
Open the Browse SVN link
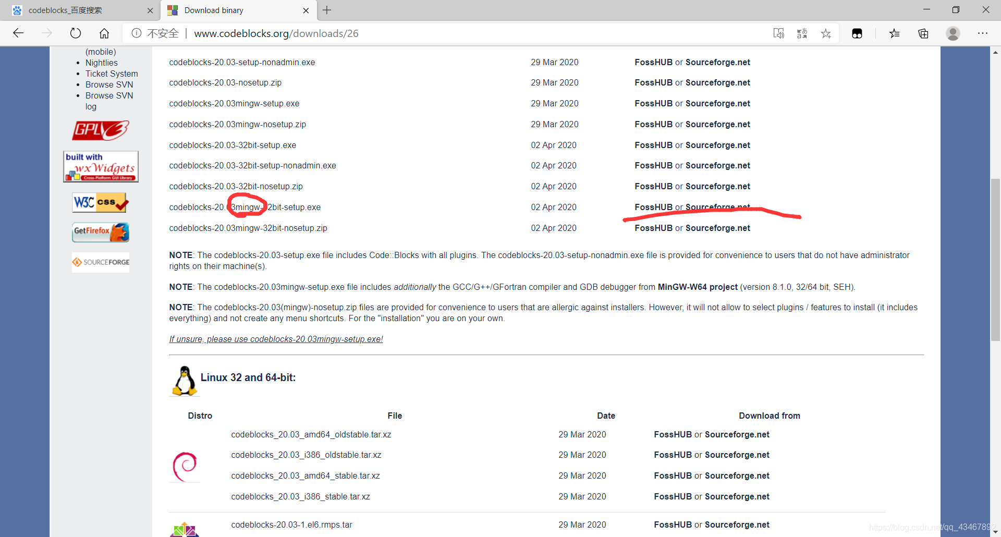pyautogui.click(x=109, y=84)
